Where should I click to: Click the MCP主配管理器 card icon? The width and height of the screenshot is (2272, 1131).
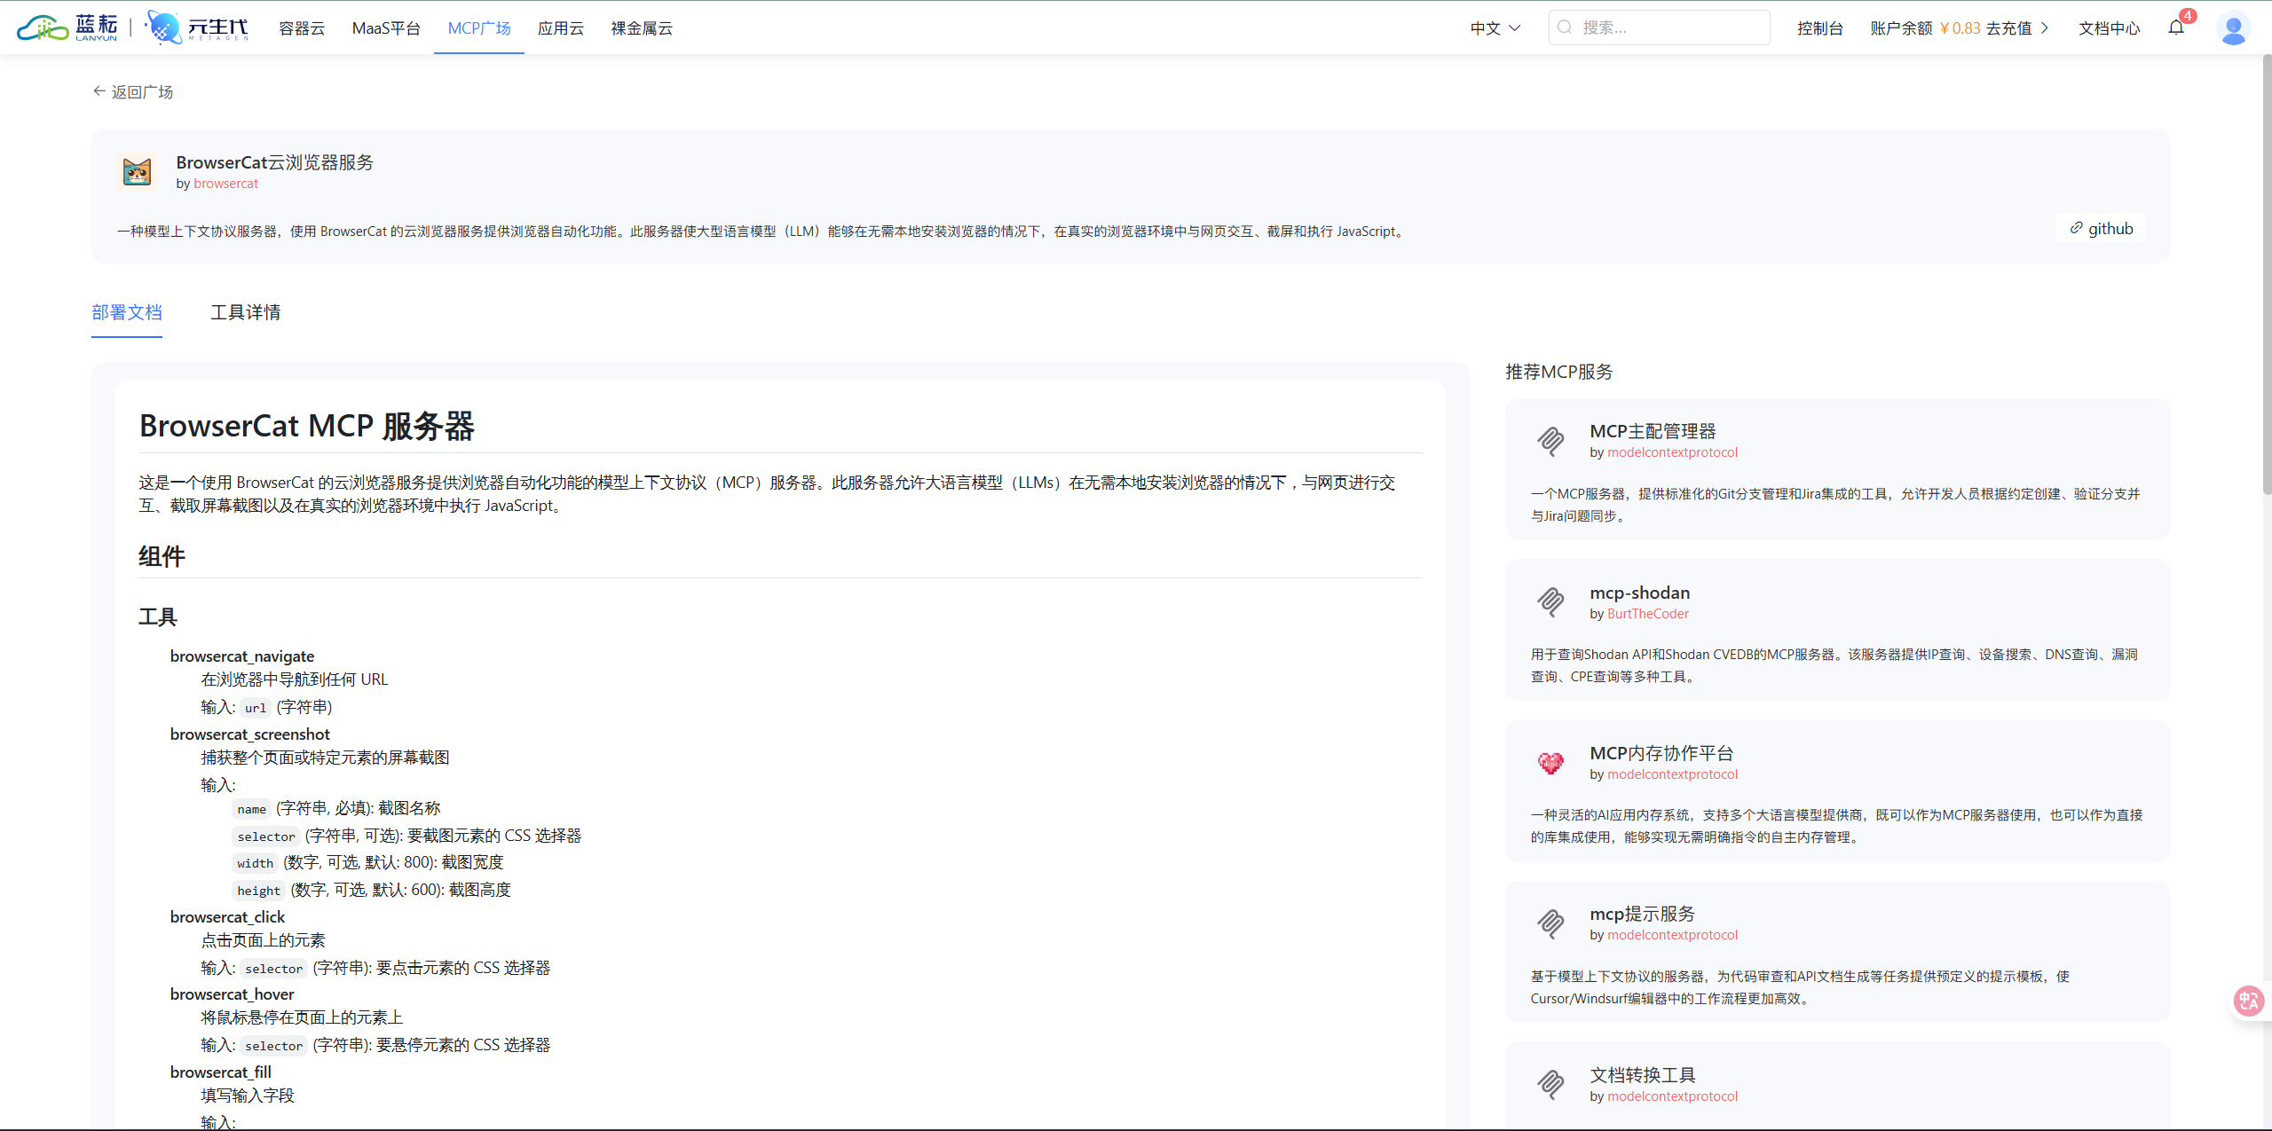(1550, 440)
